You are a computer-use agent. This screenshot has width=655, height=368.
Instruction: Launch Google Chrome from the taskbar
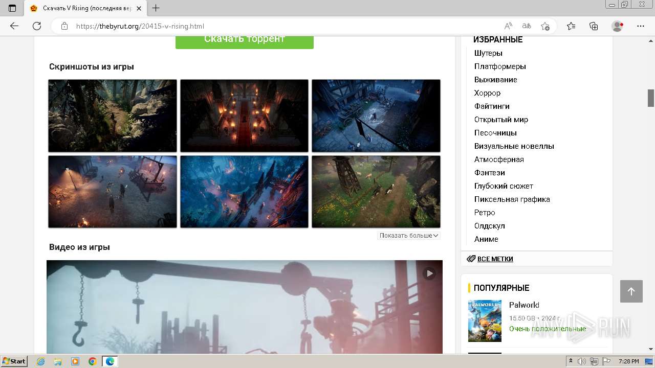point(92,361)
